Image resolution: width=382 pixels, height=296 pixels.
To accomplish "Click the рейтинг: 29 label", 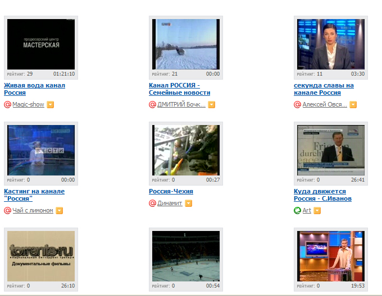I will (20, 74).
